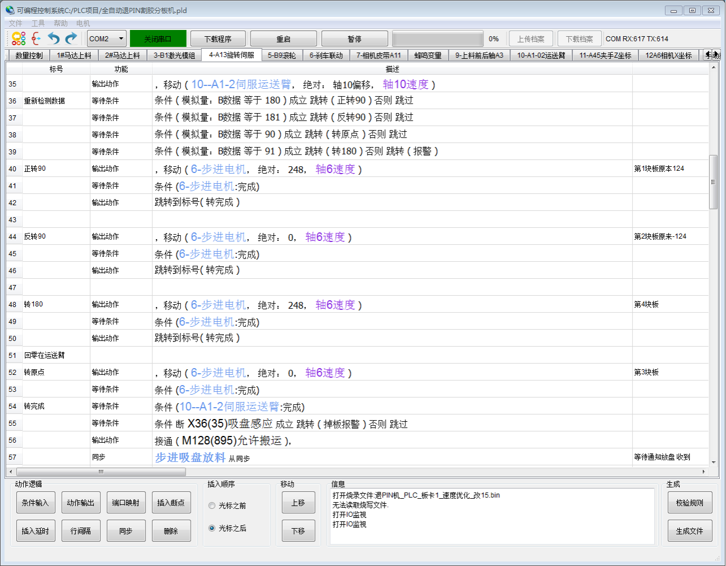Image resolution: width=726 pixels, height=566 pixels.
Task: Click the horizontal scrollbar right arrow
Action: click(704, 472)
